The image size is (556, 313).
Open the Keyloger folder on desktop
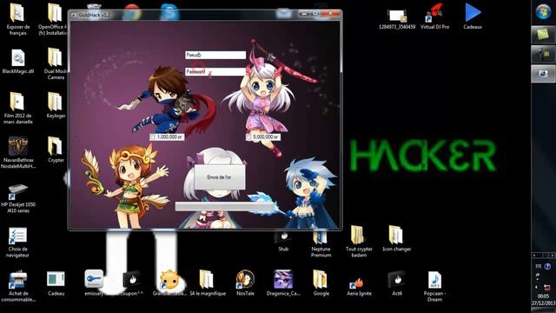[x=55, y=102]
